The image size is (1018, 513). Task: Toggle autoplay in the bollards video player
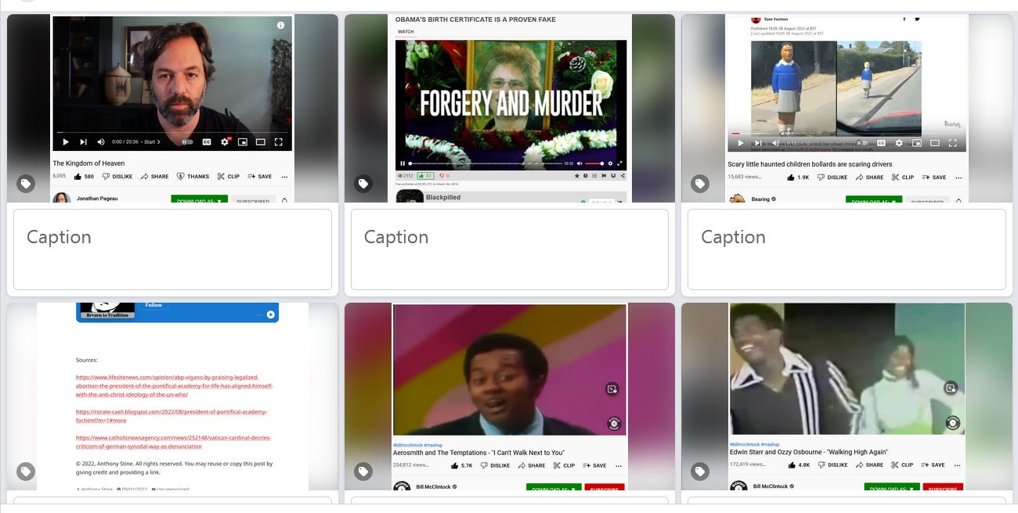coord(861,143)
